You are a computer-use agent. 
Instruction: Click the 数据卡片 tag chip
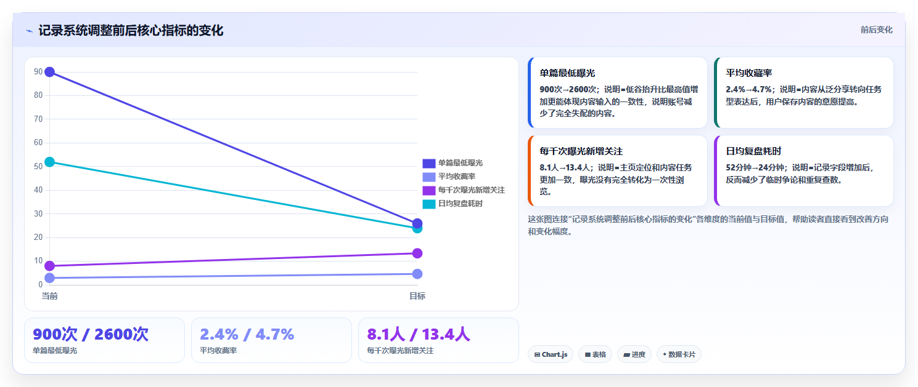(x=679, y=354)
